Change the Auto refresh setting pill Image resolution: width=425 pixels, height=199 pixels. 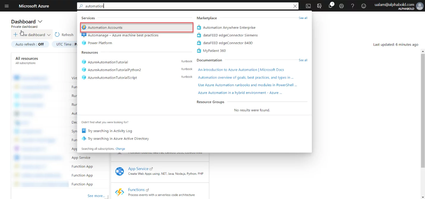point(30,44)
